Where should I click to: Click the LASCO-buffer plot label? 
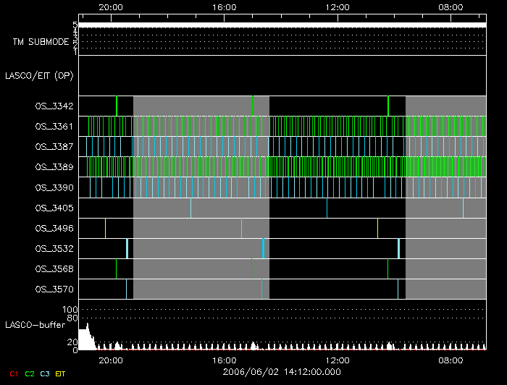coord(35,325)
